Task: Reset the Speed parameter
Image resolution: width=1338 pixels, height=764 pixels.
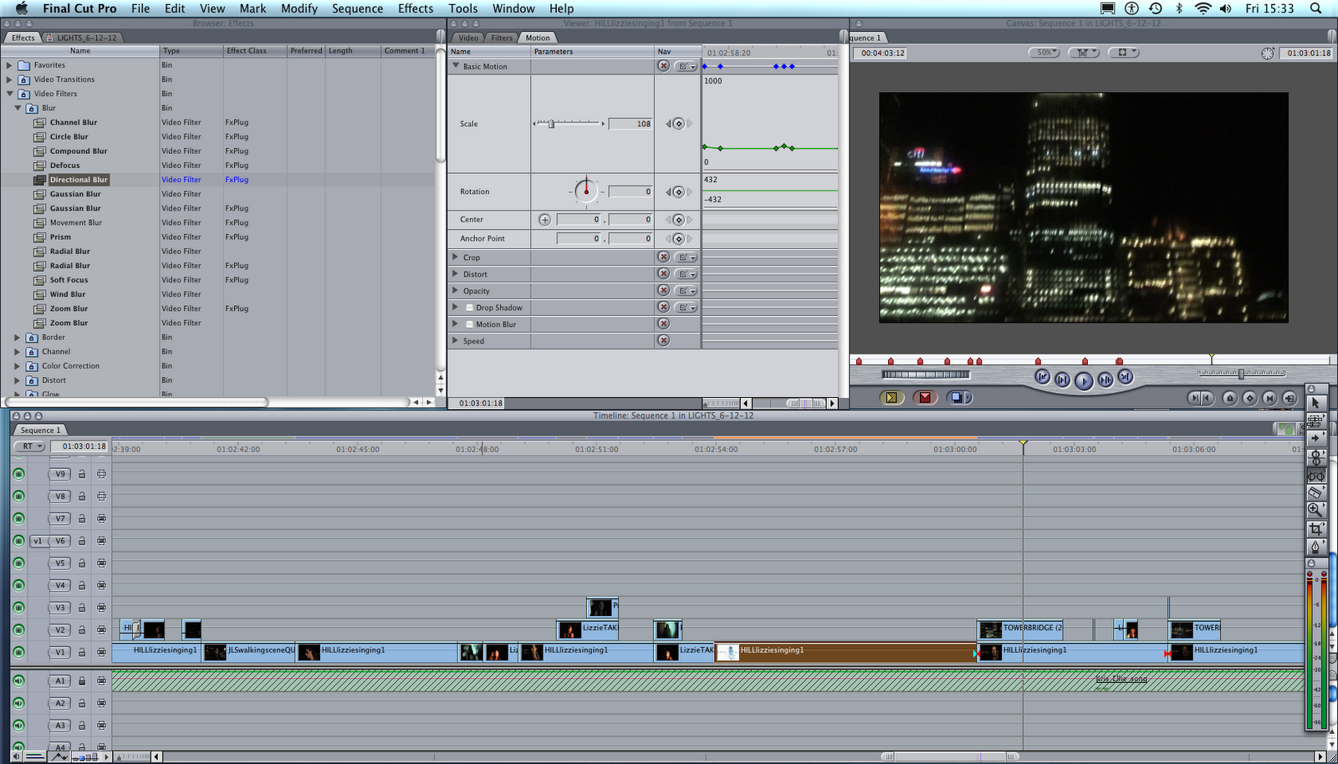Action: (663, 341)
